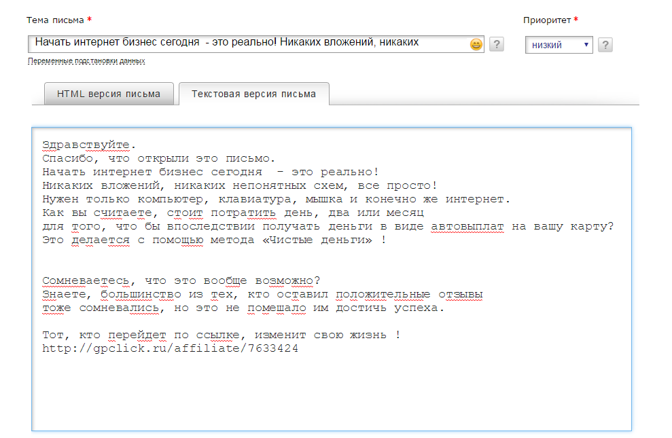Open the Приоритет dropdown set to низкий
Screen dimensions: 672x438
pyautogui.click(x=559, y=45)
